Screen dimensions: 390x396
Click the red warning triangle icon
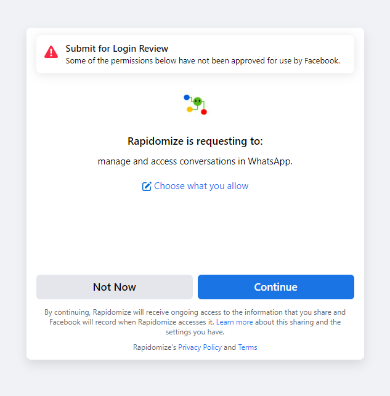51,52
